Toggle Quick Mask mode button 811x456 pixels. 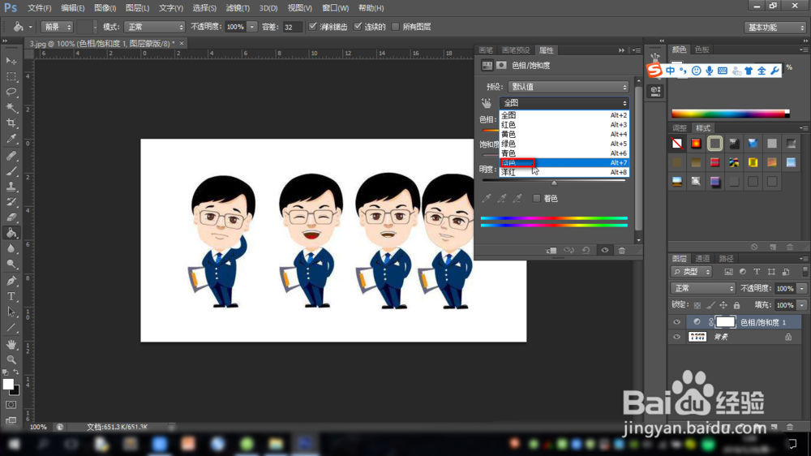point(11,405)
